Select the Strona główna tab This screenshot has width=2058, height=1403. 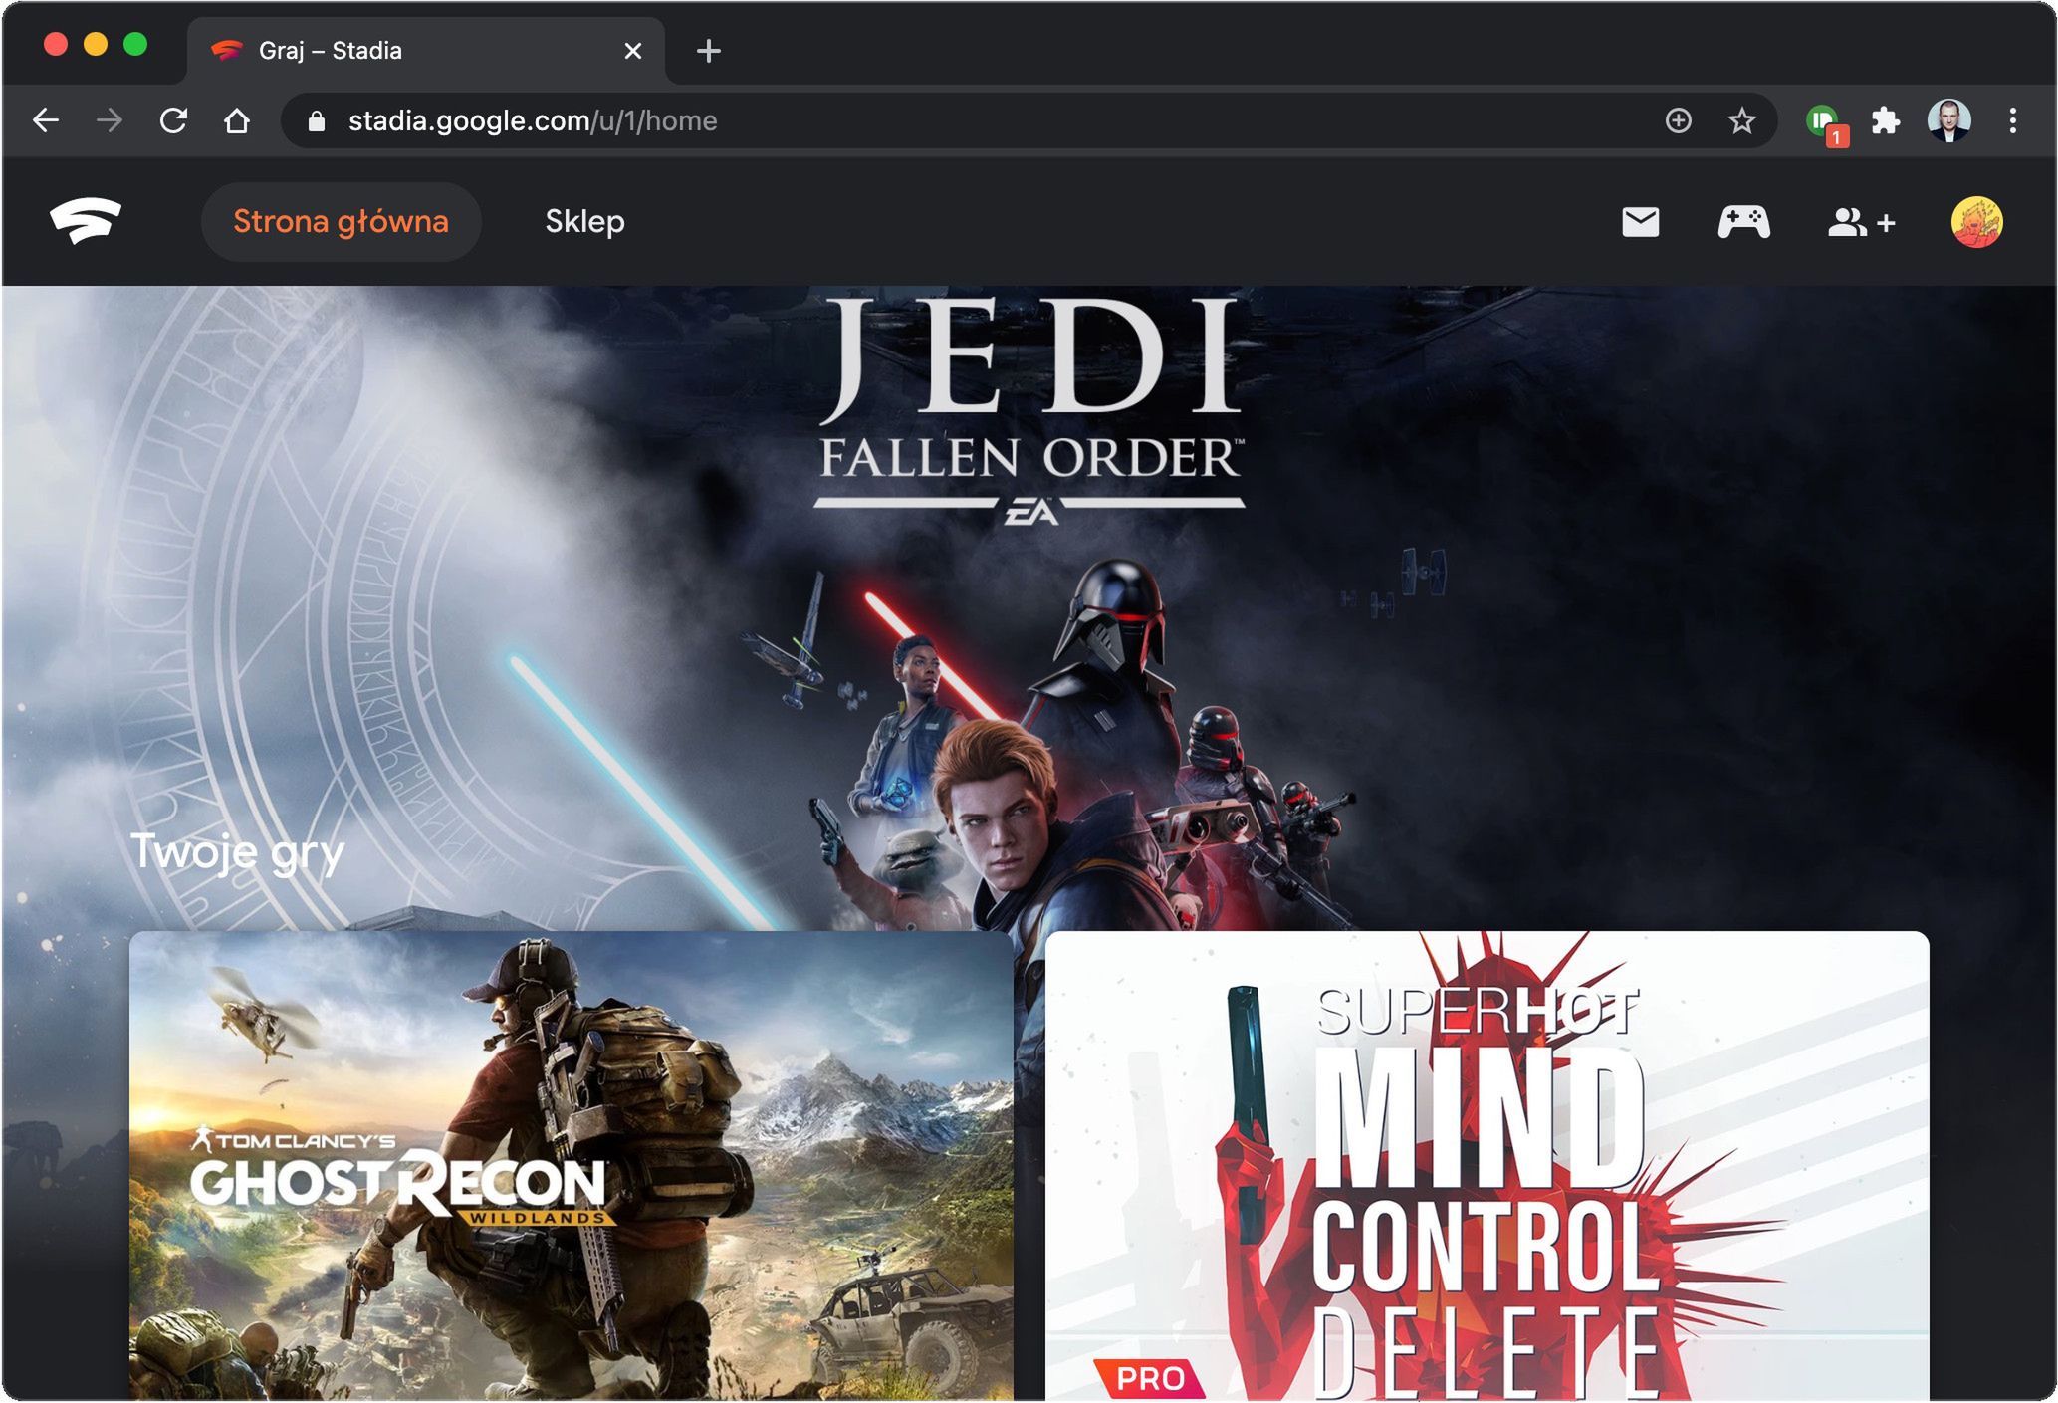coord(341,221)
